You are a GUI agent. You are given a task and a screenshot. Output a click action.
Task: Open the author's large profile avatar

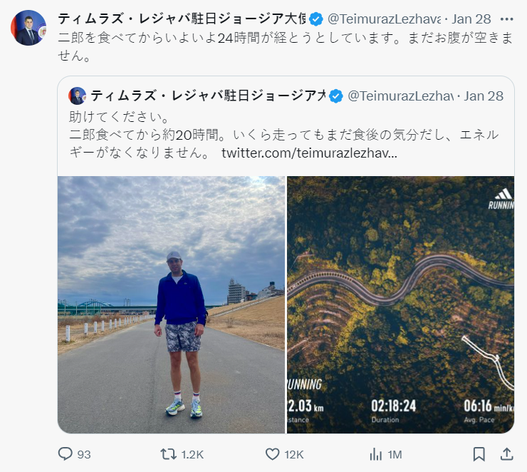pos(29,29)
